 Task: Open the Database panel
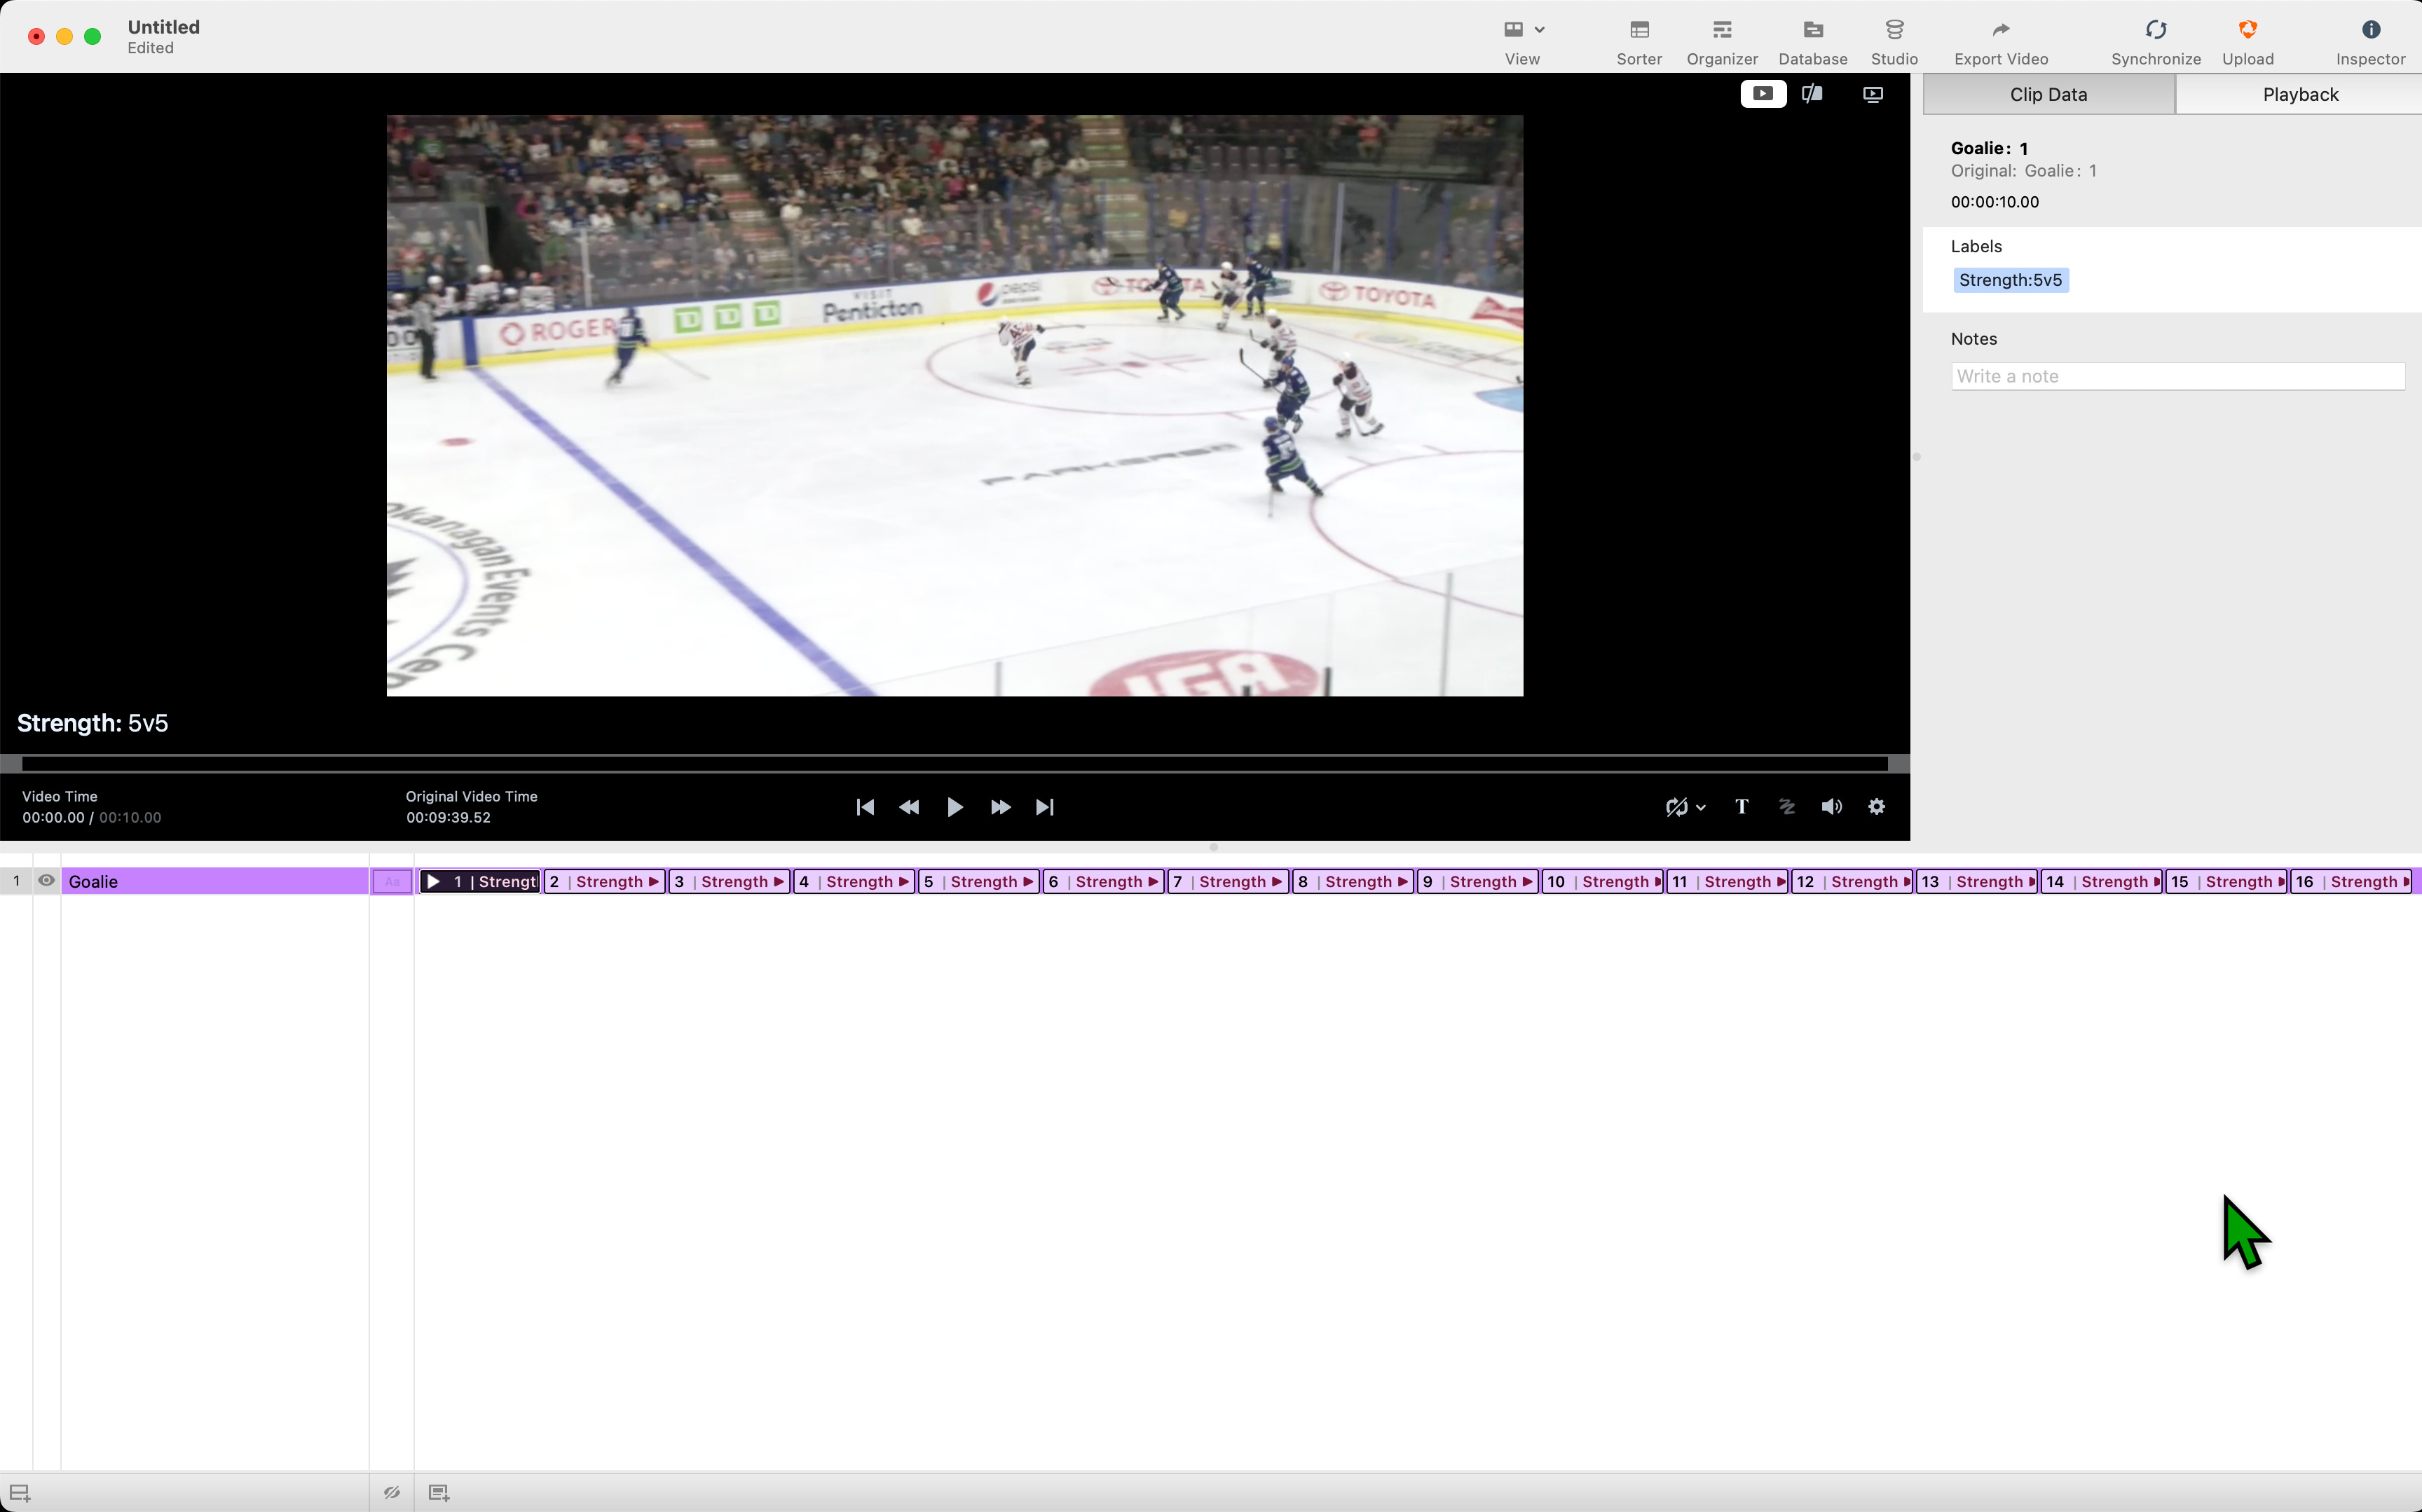click(1811, 40)
